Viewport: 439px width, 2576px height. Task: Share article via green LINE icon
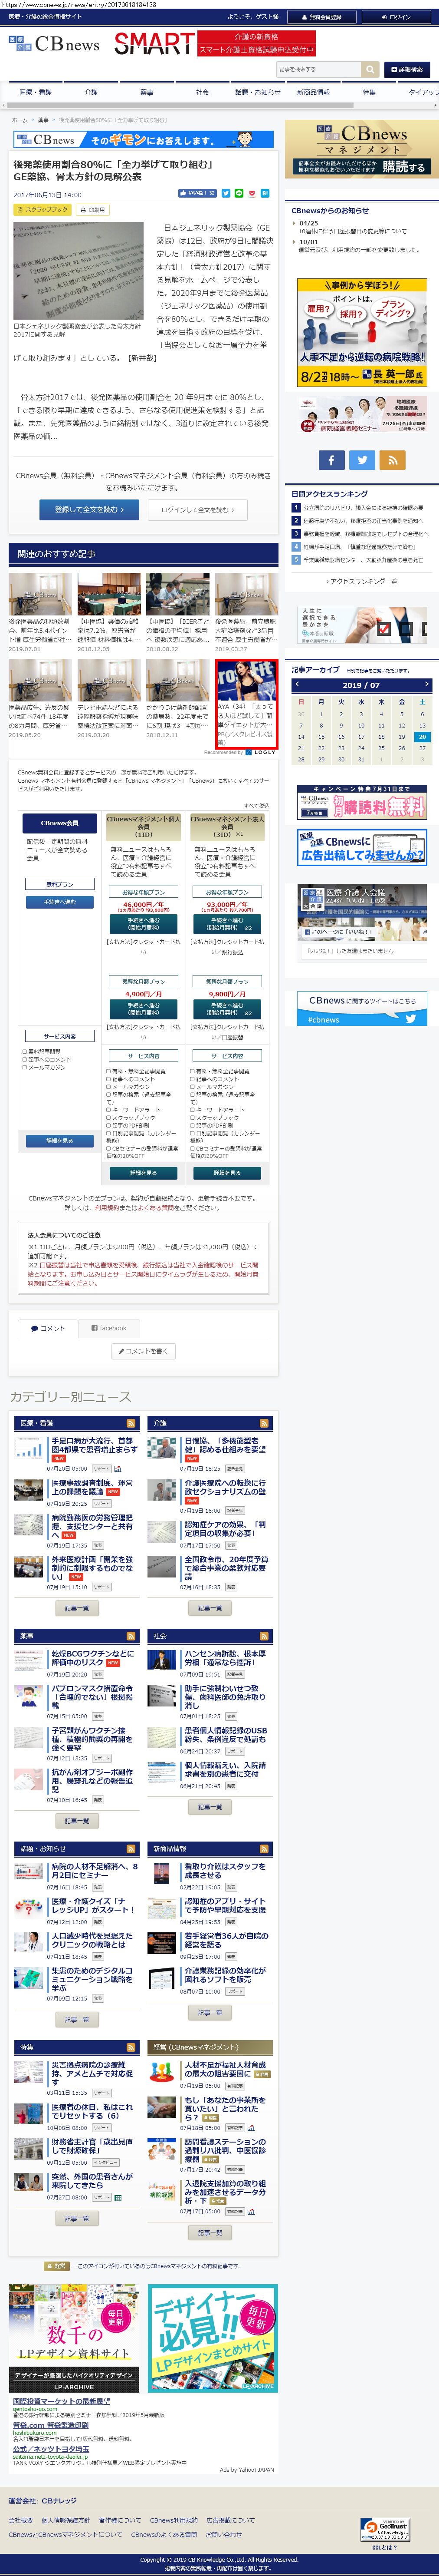click(239, 193)
